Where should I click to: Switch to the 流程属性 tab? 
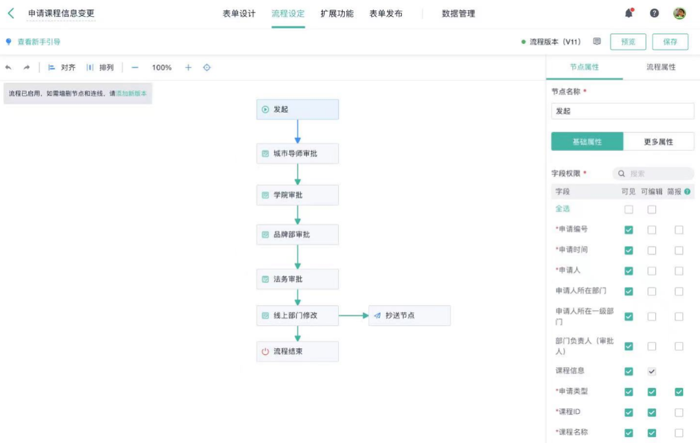661,67
